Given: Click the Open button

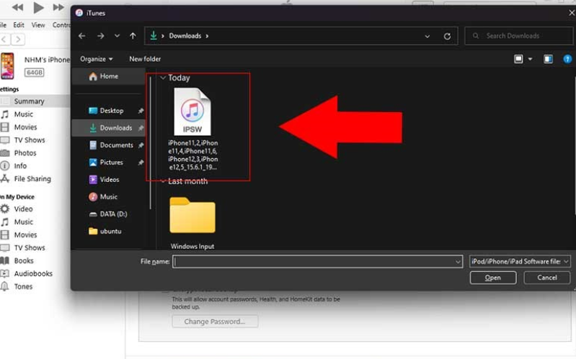Looking at the screenshot, I should [493, 278].
